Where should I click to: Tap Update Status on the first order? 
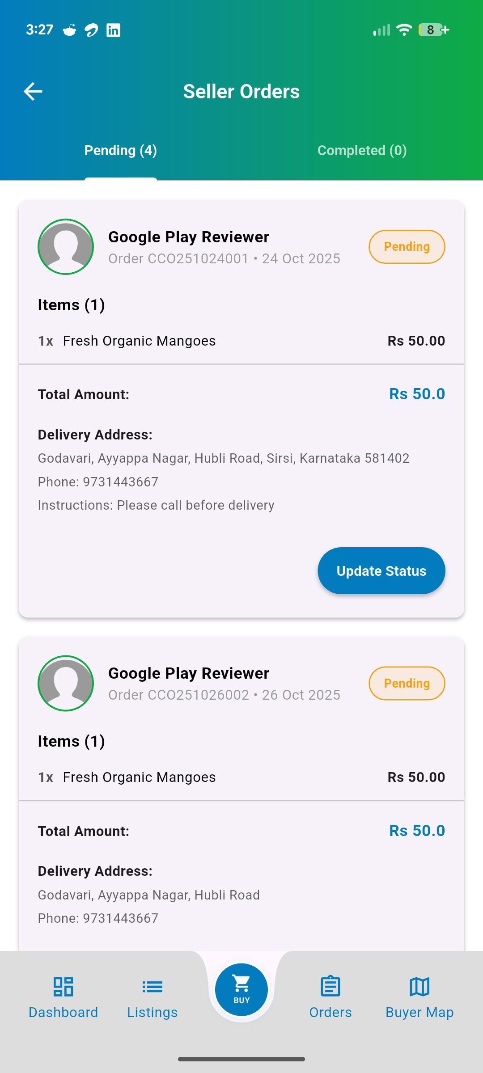[x=381, y=571]
